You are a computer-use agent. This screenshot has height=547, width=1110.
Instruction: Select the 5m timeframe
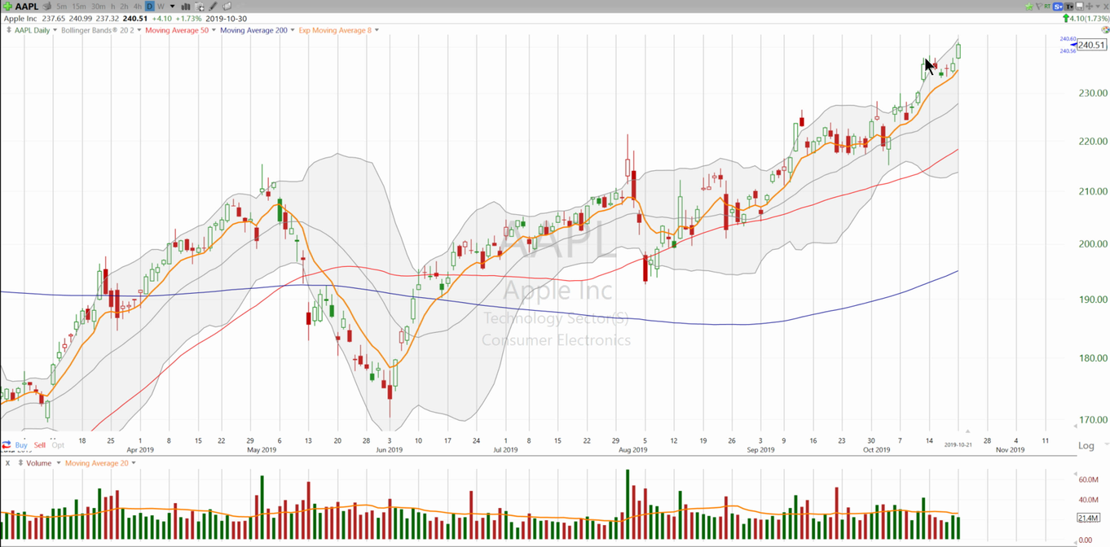pos(62,7)
